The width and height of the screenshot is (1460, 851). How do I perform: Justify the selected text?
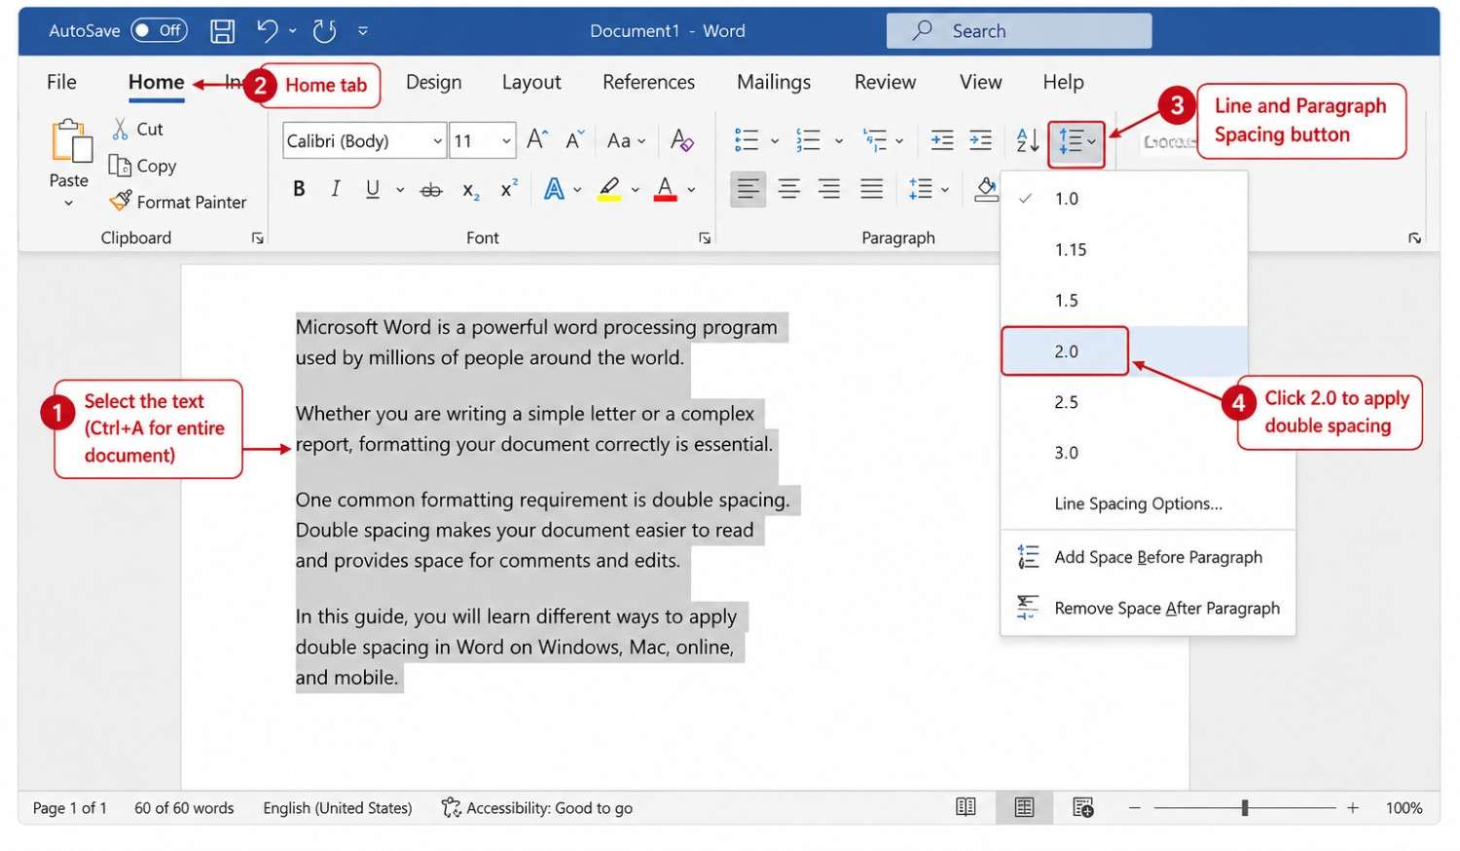[x=872, y=189]
